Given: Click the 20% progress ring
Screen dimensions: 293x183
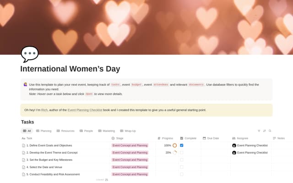Looking at the screenshot, I should (175, 153).
